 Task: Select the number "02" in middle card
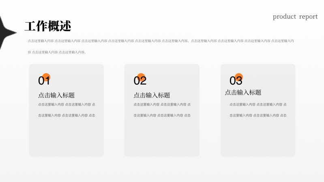tap(139, 81)
